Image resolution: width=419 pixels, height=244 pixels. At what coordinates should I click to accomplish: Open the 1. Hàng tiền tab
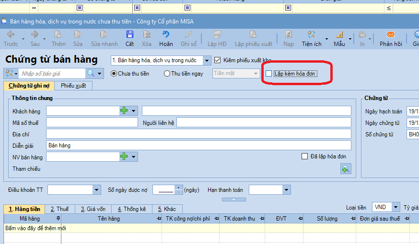point(24,209)
